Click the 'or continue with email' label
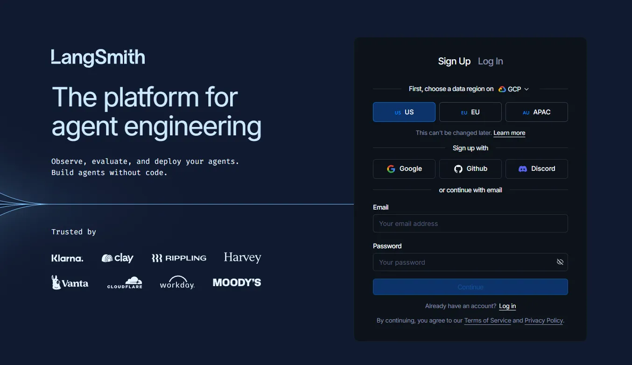The width and height of the screenshot is (632, 365). 470,190
